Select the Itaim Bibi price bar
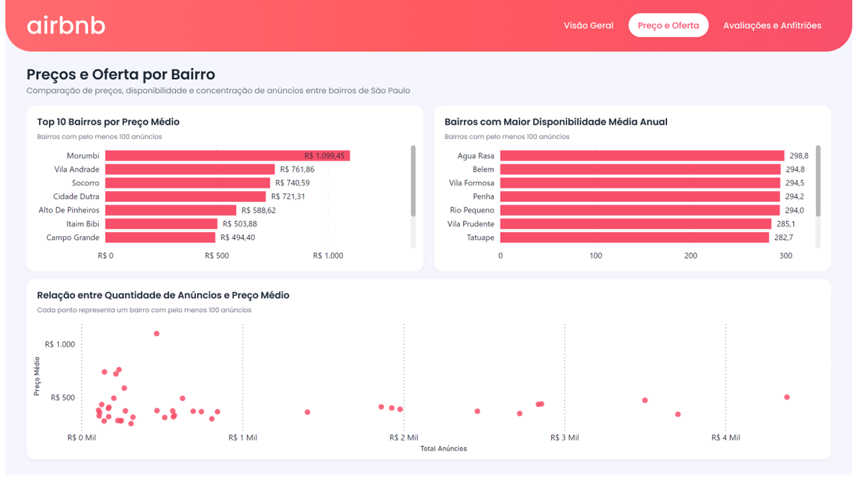The height and width of the screenshot is (483, 859). pyautogui.click(x=161, y=224)
